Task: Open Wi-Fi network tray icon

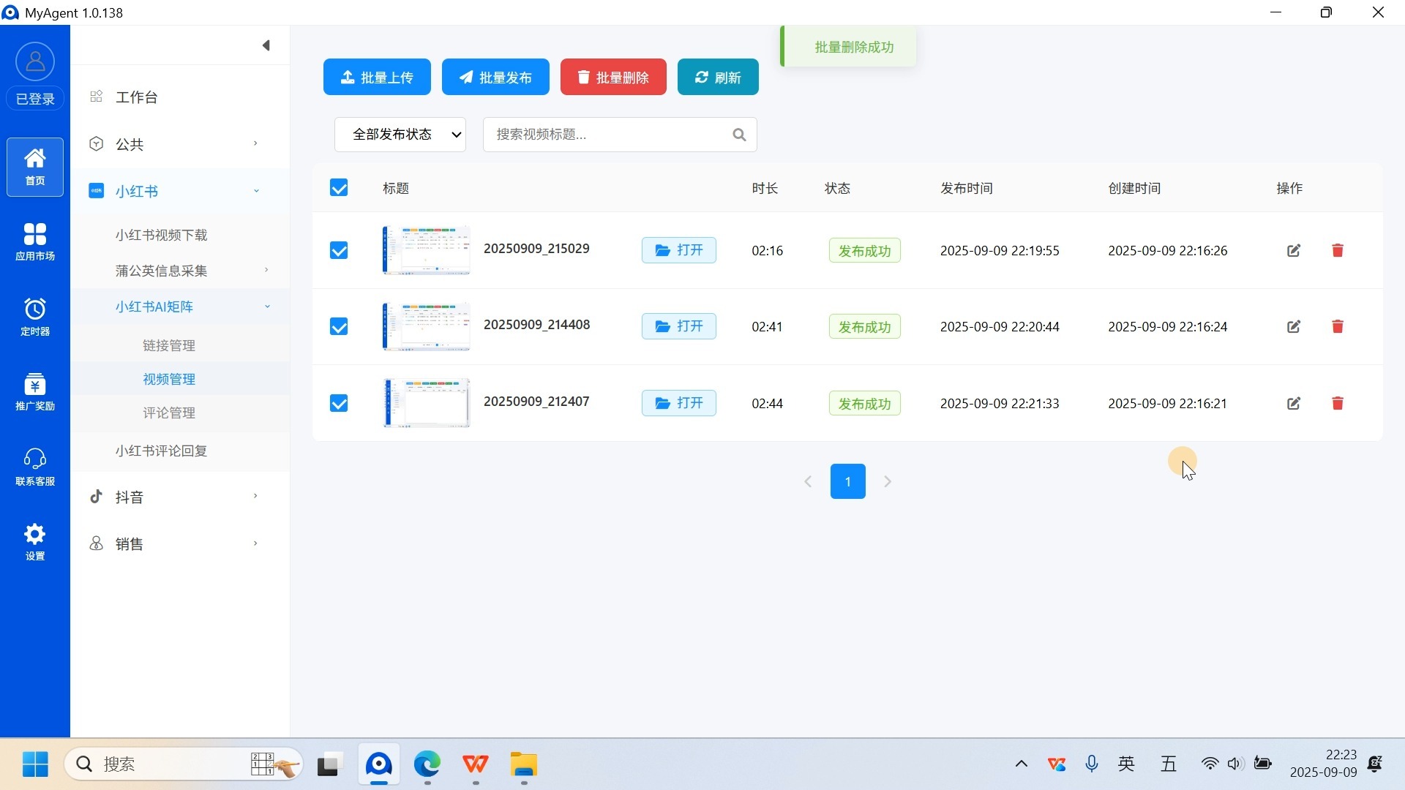Action: click(x=1210, y=764)
